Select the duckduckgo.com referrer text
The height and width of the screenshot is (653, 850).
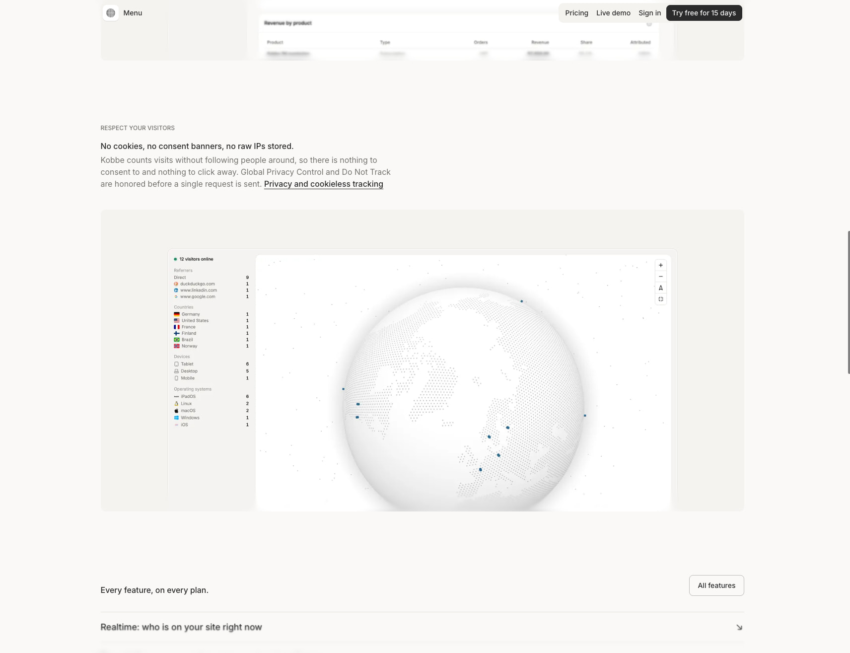pyautogui.click(x=198, y=284)
